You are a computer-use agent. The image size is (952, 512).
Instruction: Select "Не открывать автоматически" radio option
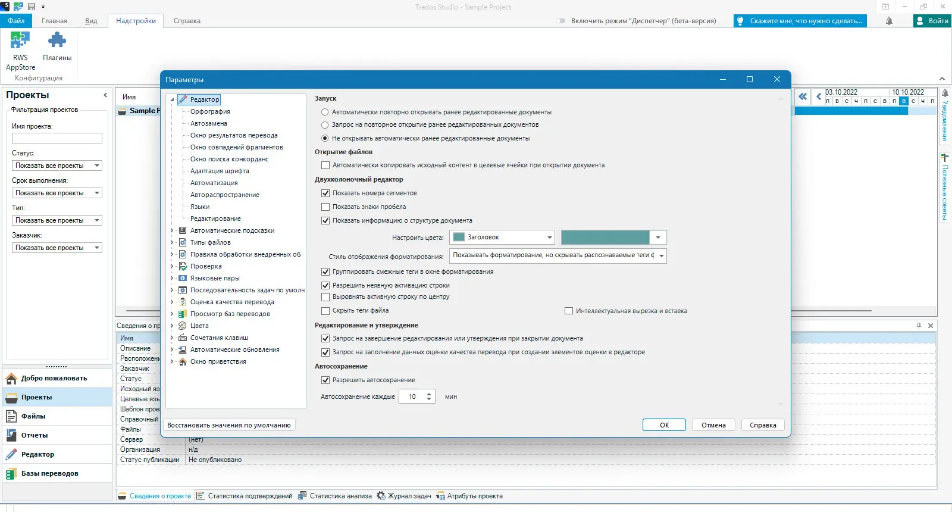325,138
